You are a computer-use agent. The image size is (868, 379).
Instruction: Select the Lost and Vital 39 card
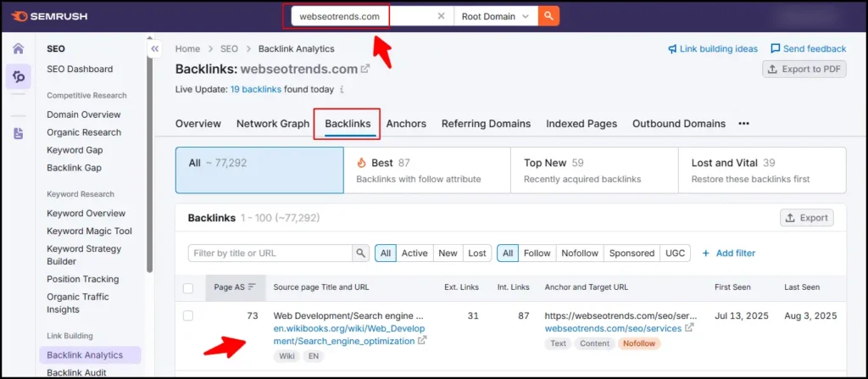pos(762,170)
